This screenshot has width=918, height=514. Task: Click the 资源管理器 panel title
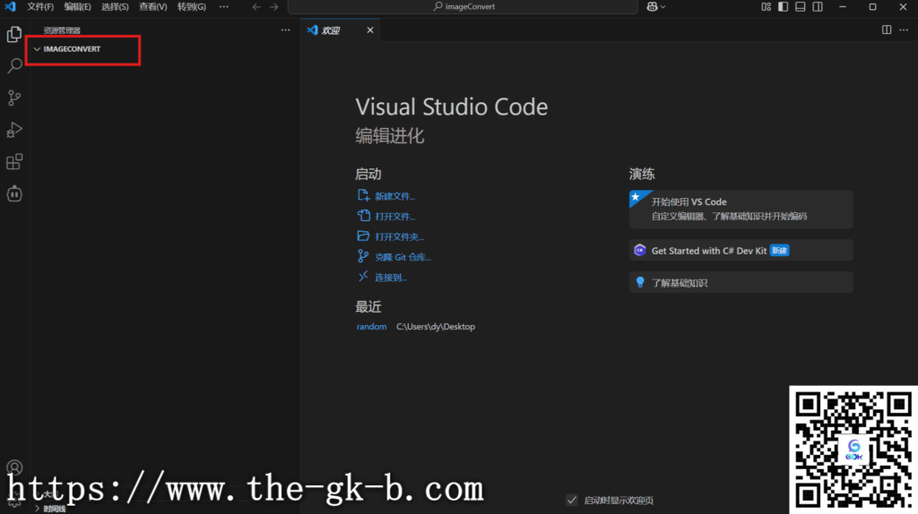tap(62, 30)
